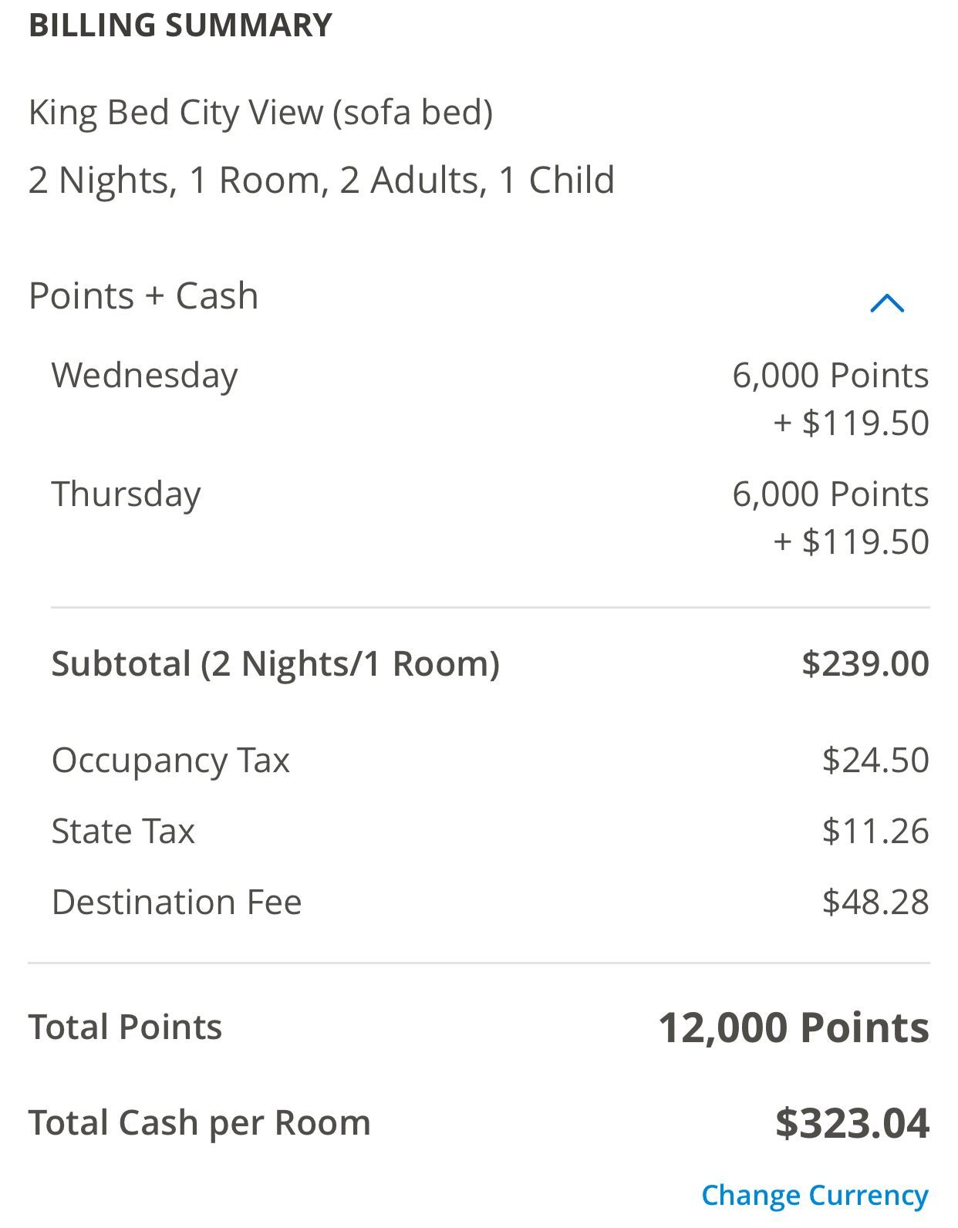The width and height of the screenshot is (958, 1228).
Task: Open the Change Currency link
Action: pyautogui.click(x=815, y=1195)
